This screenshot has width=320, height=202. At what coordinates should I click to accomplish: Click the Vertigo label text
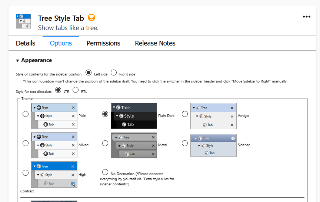(x=243, y=115)
